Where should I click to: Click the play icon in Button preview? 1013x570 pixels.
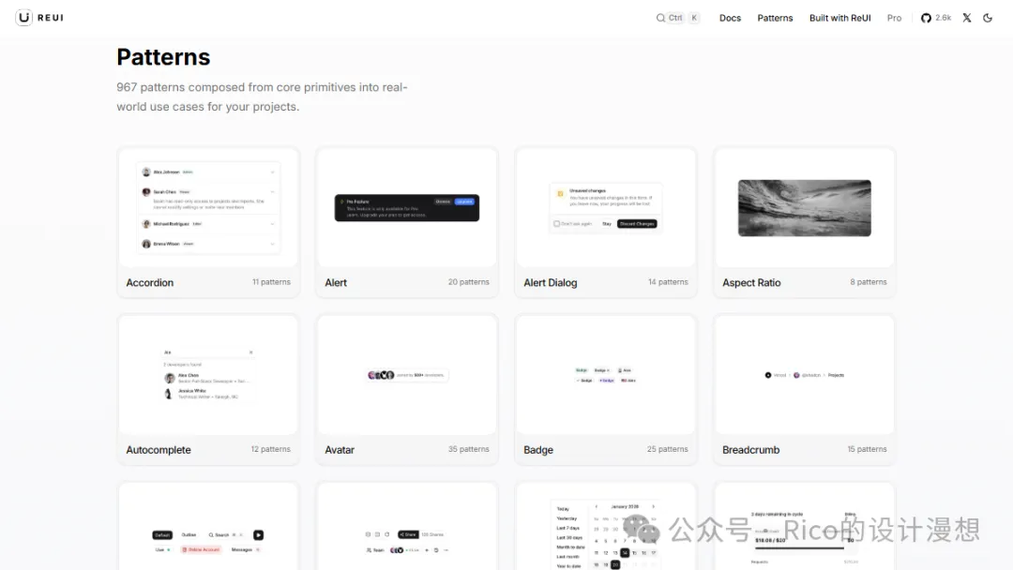click(258, 535)
